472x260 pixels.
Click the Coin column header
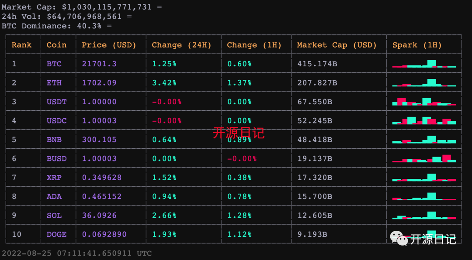[56, 45]
